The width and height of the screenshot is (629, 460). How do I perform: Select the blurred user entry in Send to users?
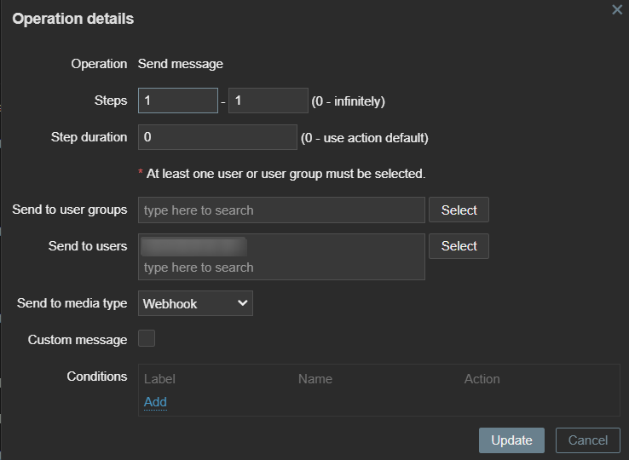193,247
